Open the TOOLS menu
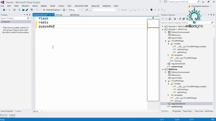This screenshot has width=216, height=121. click(61, 6)
